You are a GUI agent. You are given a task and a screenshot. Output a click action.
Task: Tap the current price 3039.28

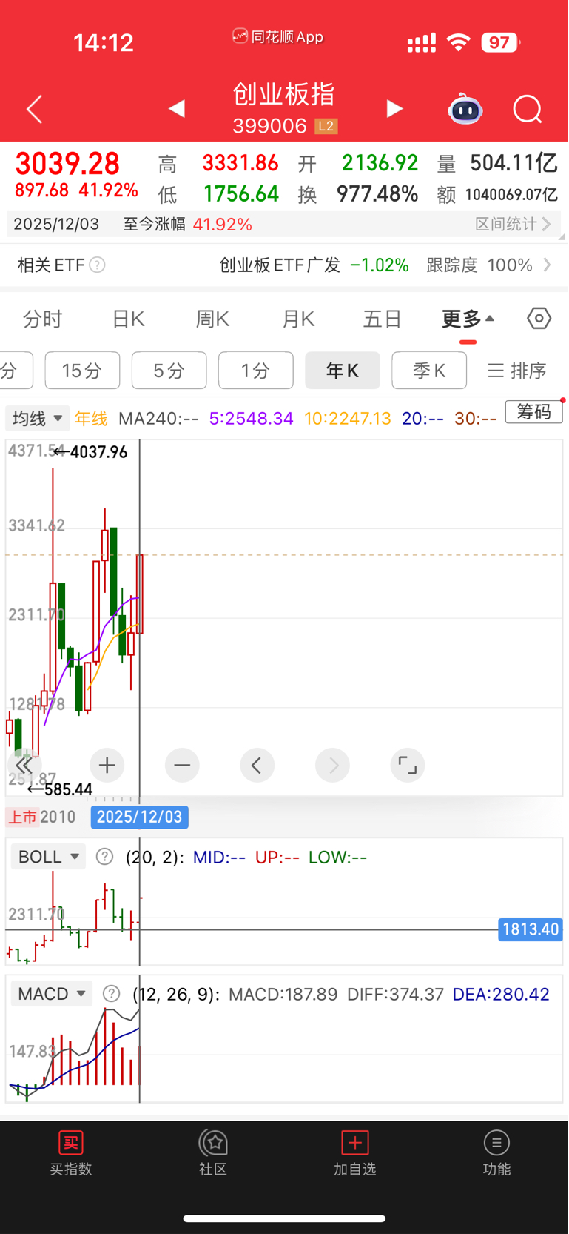(x=67, y=164)
